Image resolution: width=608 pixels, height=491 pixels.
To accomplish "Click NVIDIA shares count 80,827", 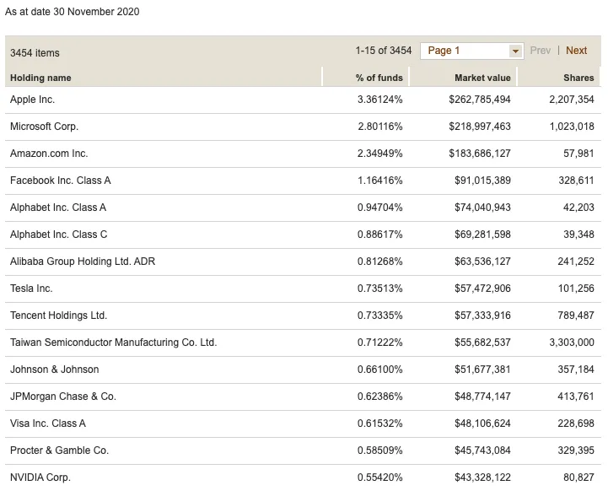I will pyautogui.click(x=578, y=478).
